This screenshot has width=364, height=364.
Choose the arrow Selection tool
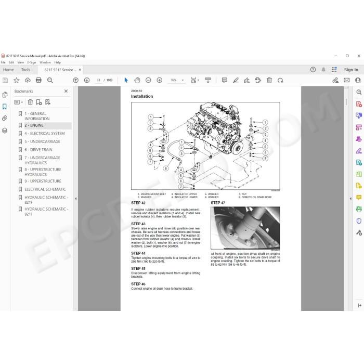(x=126, y=80)
